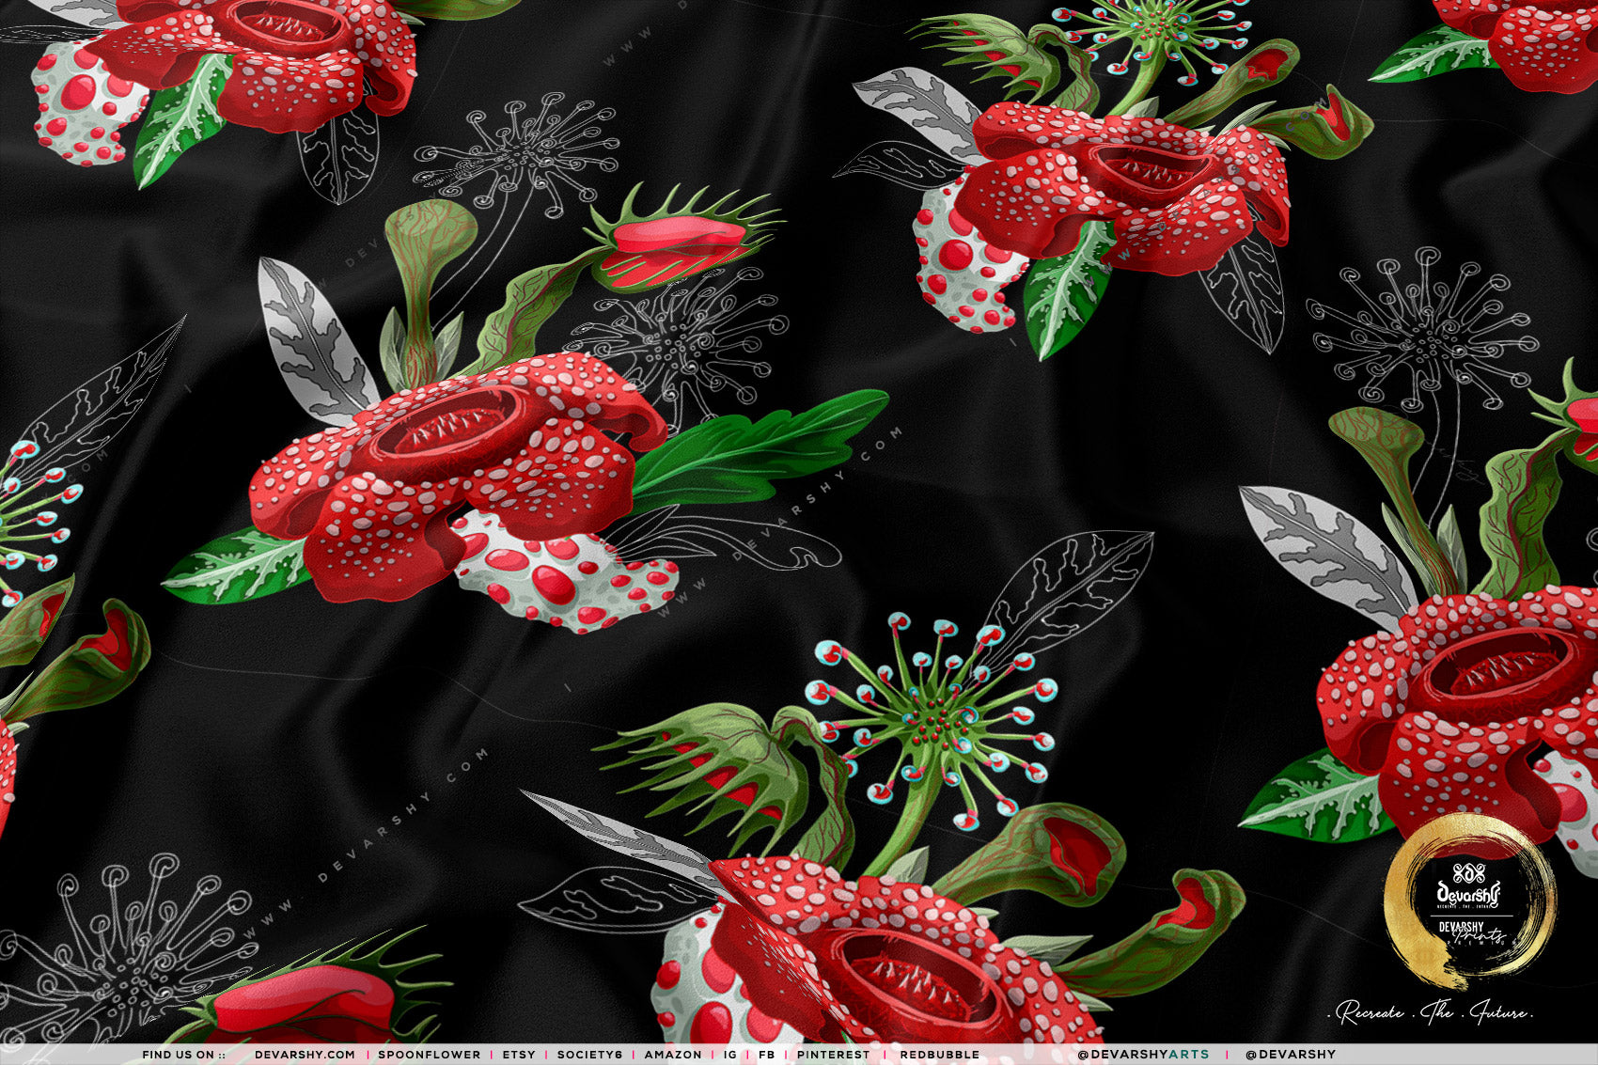The image size is (1598, 1065).
Task: Open the REDBUBBLE footer link
Action: [x=939, y=1055]
